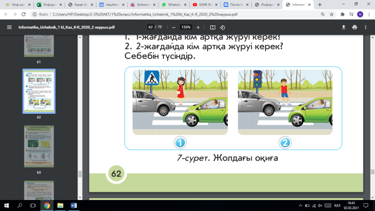Open the Chrome three-dot menu
The height and width of the screenshot is (211, 375).
coord(369,14)
